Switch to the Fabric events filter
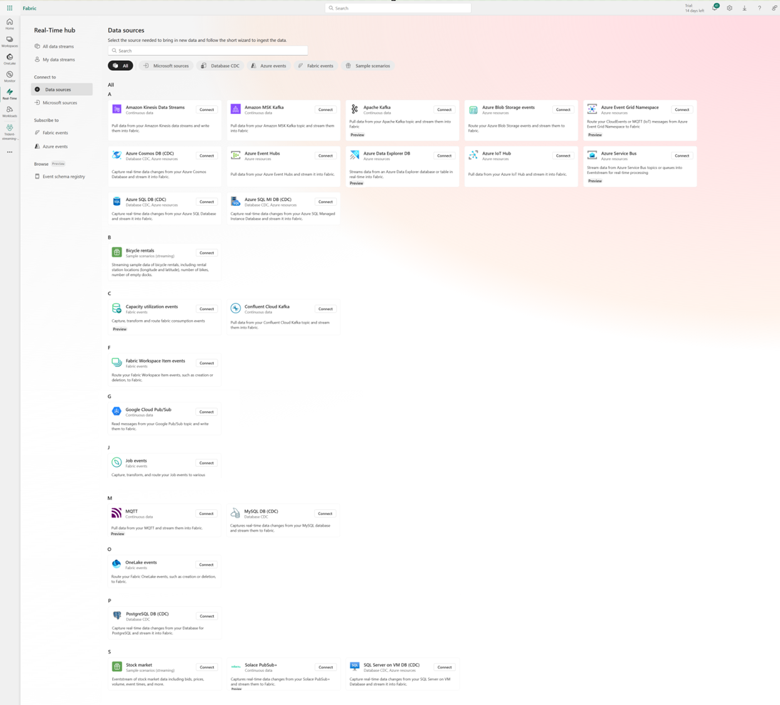 [x=316, y=66]
